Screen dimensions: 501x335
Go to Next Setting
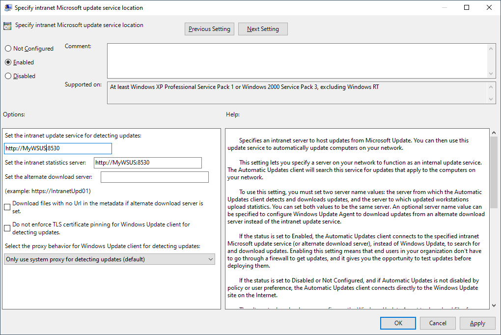[263, 29]
